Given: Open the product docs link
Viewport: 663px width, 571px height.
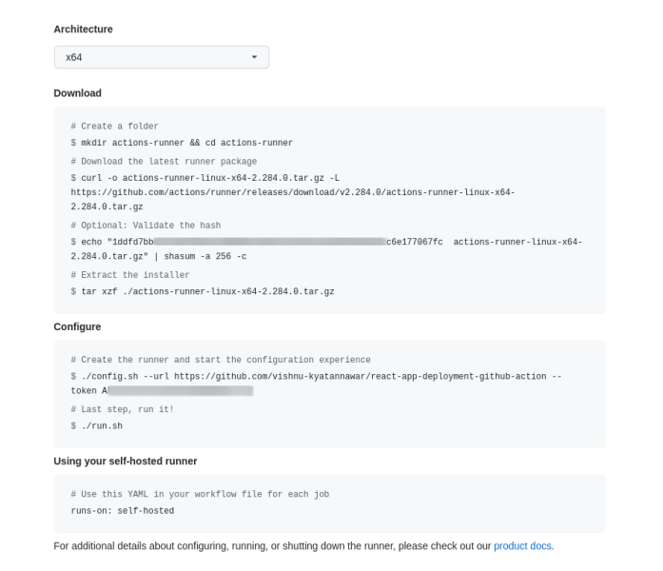Looking at the screenshot, I should [522, 546].
